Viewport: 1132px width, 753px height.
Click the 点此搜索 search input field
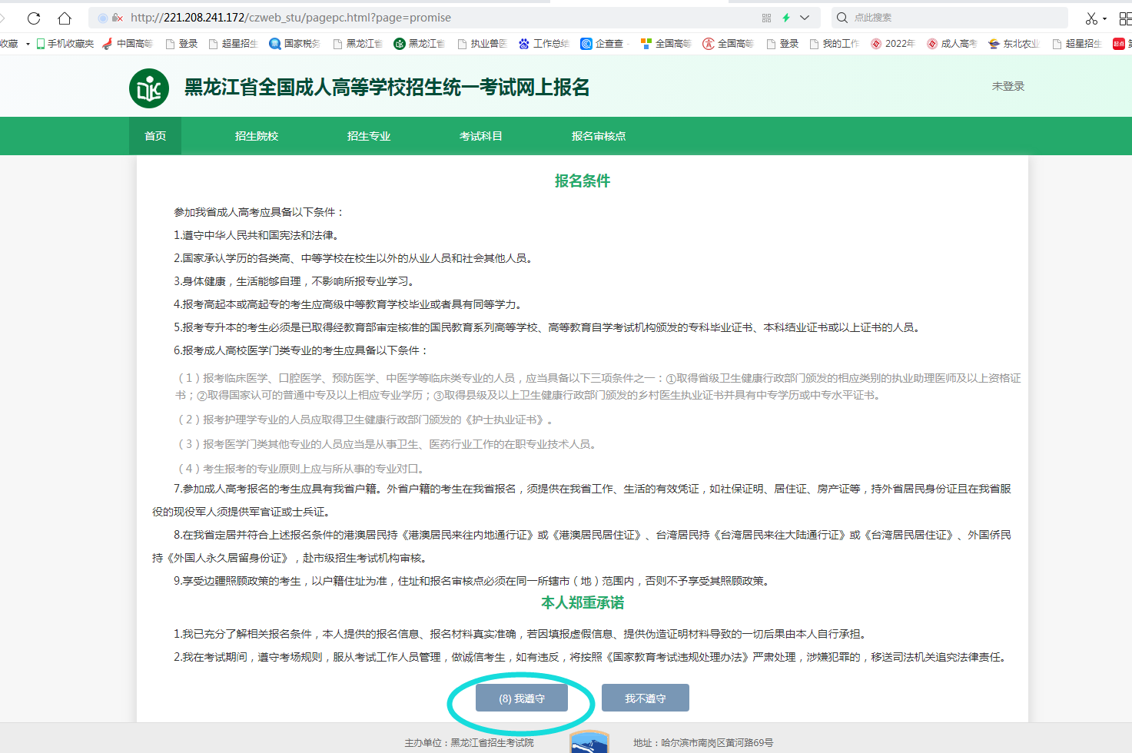[x=953, y=18]
